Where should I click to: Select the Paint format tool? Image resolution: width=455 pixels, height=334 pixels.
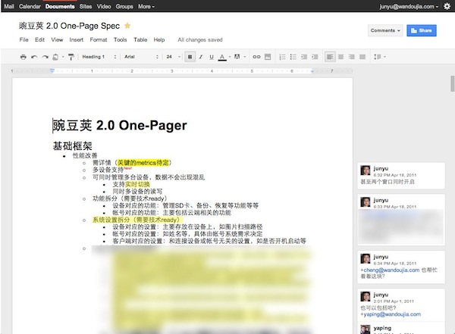pyautogui.click(x=71, y=56)
